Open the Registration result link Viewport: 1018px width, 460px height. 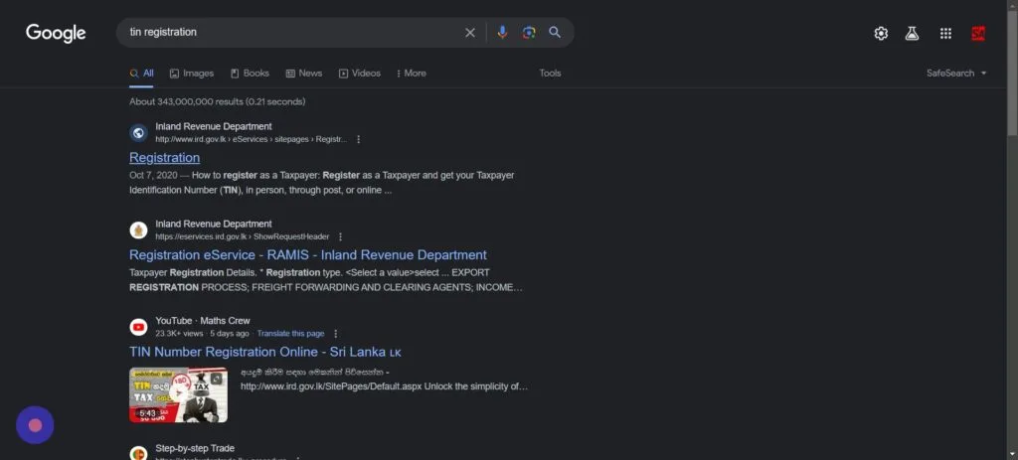pos(164,158)
